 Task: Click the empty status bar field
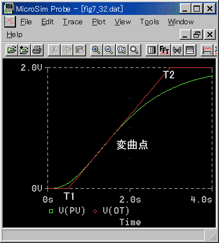click(x=103, y=235)
